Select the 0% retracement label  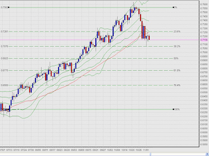point(176,7)
